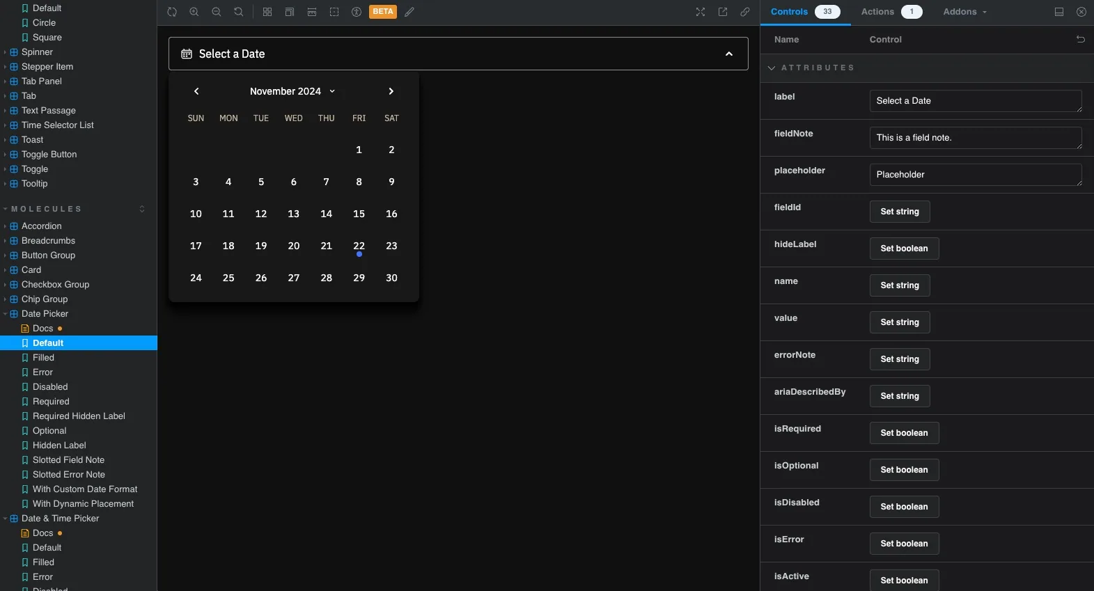
Task: Expand the Tooltip component
Action: coord(34,184)
